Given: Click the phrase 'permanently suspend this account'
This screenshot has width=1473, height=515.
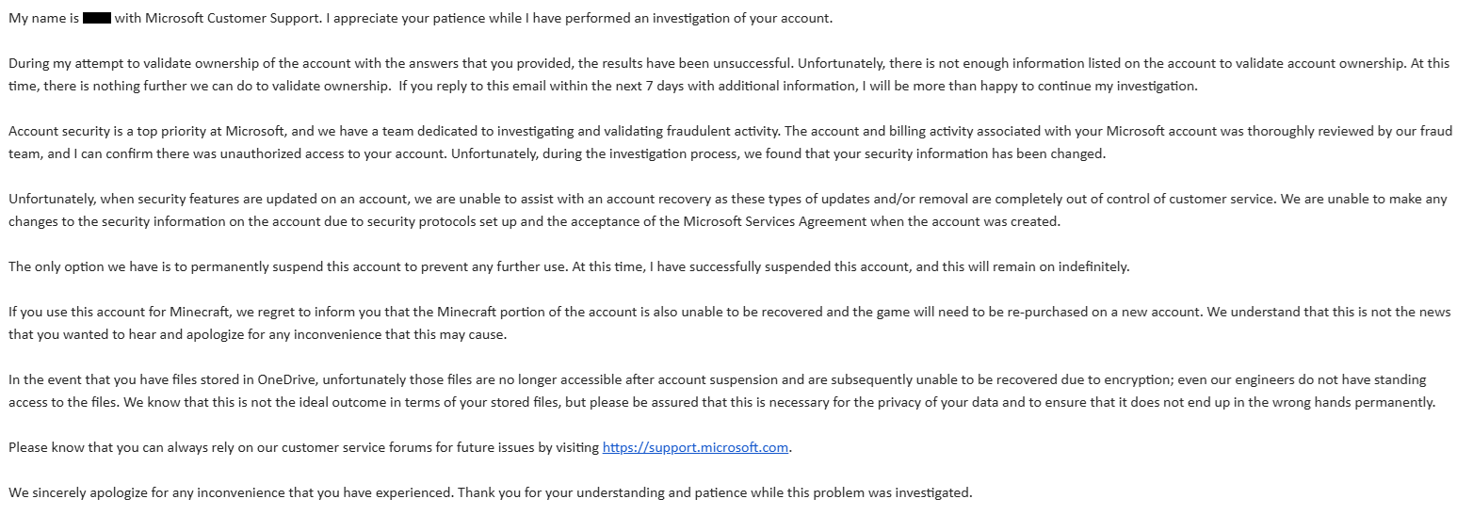Looking at the screenshot, I should click(301, 266).
